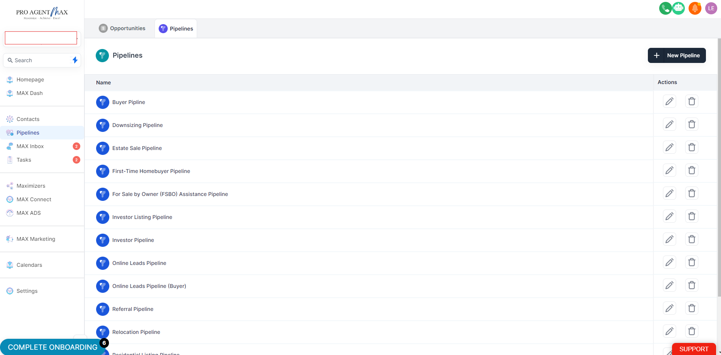Viewport: 721px width, 355px height.
Task: Open the green phone dialer icon
Action: click(x=665, y=8)
